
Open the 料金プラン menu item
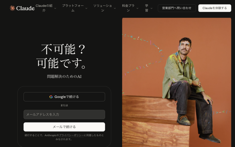point(128,8)
